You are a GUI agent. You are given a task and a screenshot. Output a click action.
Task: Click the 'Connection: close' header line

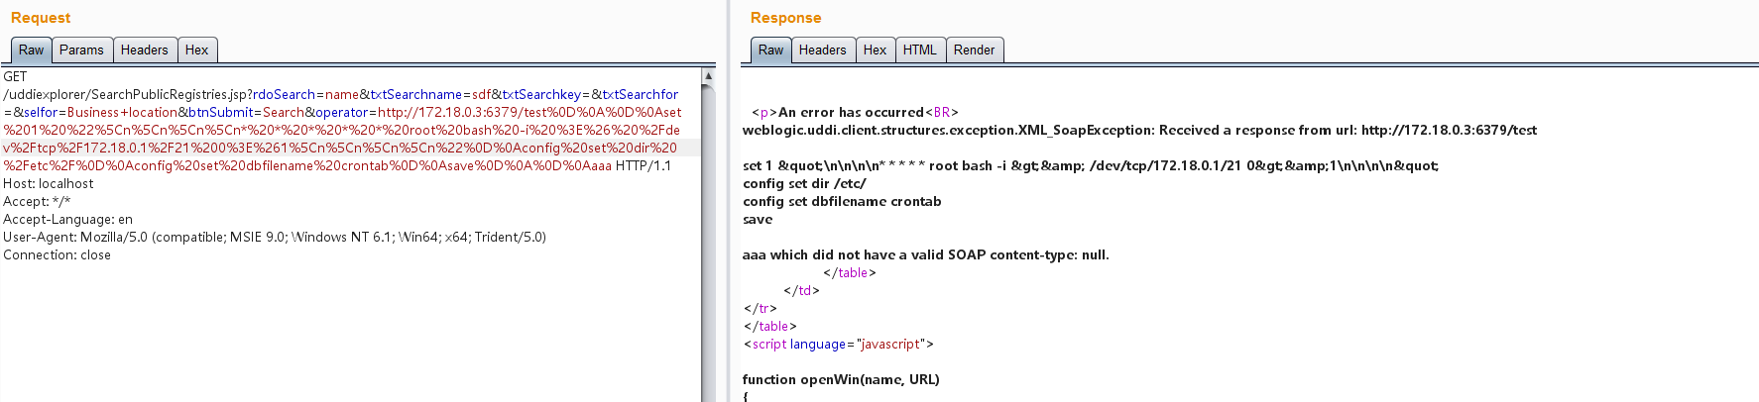click(58, 255)
